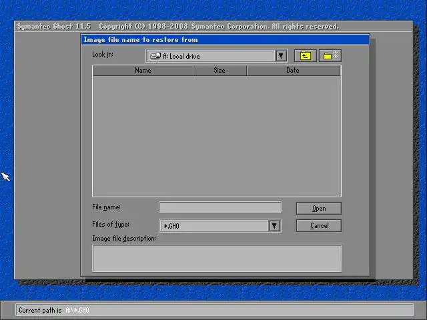Click the Look in label

(103, 55)
